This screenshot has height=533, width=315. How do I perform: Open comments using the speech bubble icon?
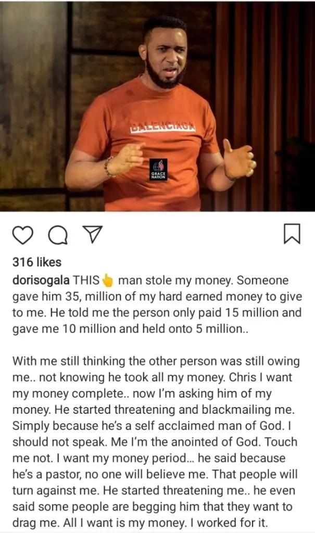[58, 235]
